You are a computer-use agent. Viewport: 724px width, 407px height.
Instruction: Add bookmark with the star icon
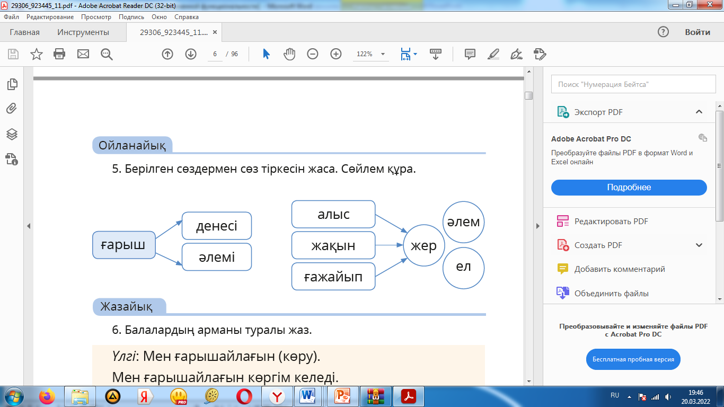[x=36, y=54]
